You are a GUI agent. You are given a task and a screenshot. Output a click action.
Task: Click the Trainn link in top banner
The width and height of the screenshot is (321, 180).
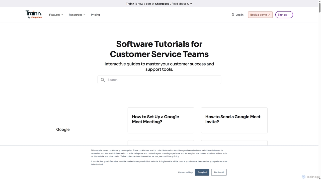point(130,4)
